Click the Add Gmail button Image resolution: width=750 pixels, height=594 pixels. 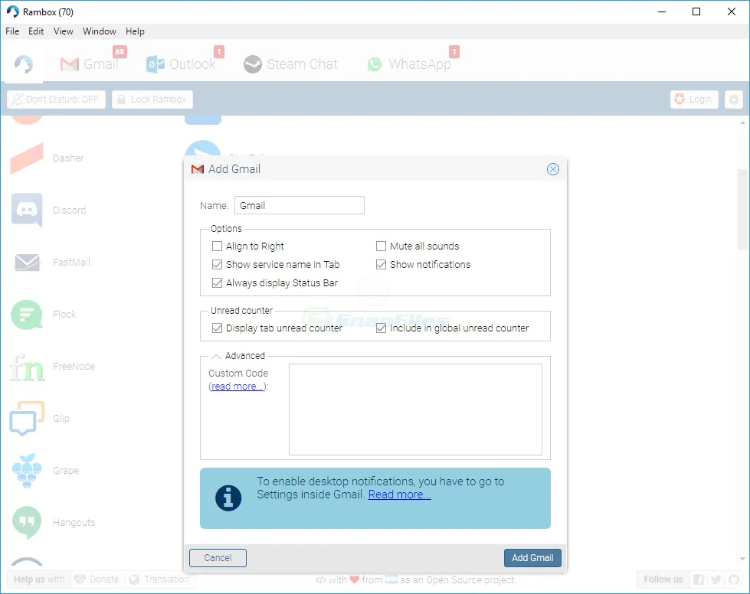click(x=532, y=558)
